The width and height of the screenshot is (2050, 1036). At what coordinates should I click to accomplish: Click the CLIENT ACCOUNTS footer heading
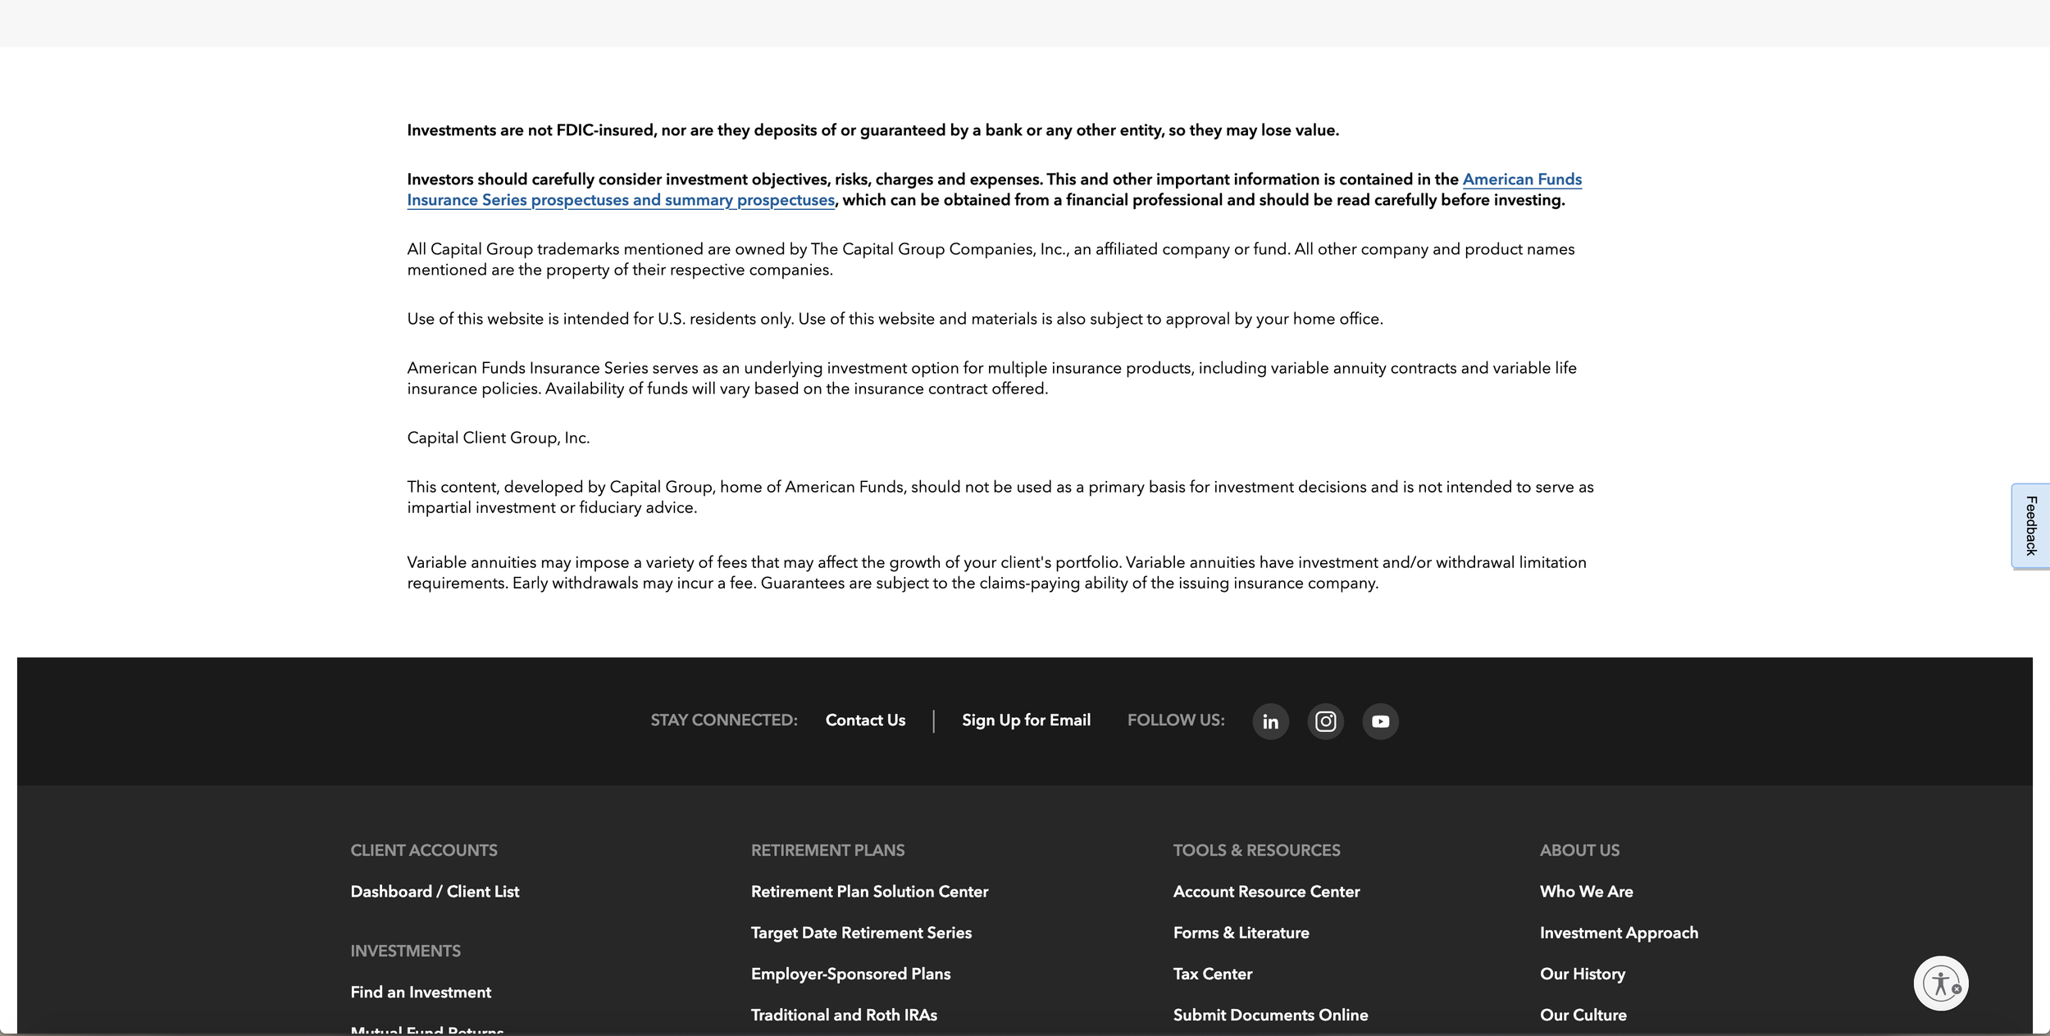point(424,851)
